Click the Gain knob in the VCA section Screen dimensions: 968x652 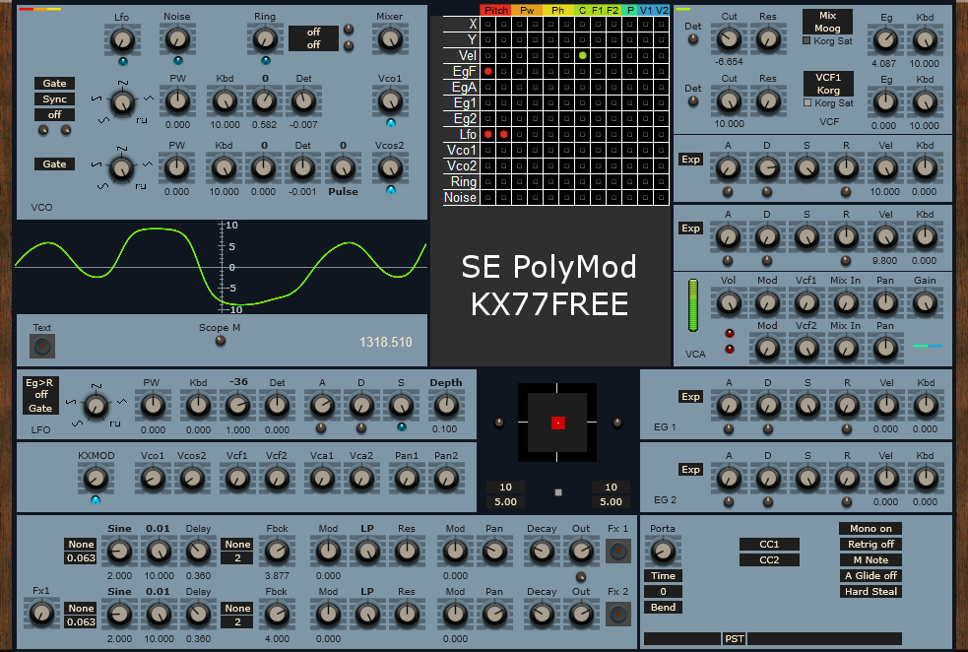[x=924, y=305]
